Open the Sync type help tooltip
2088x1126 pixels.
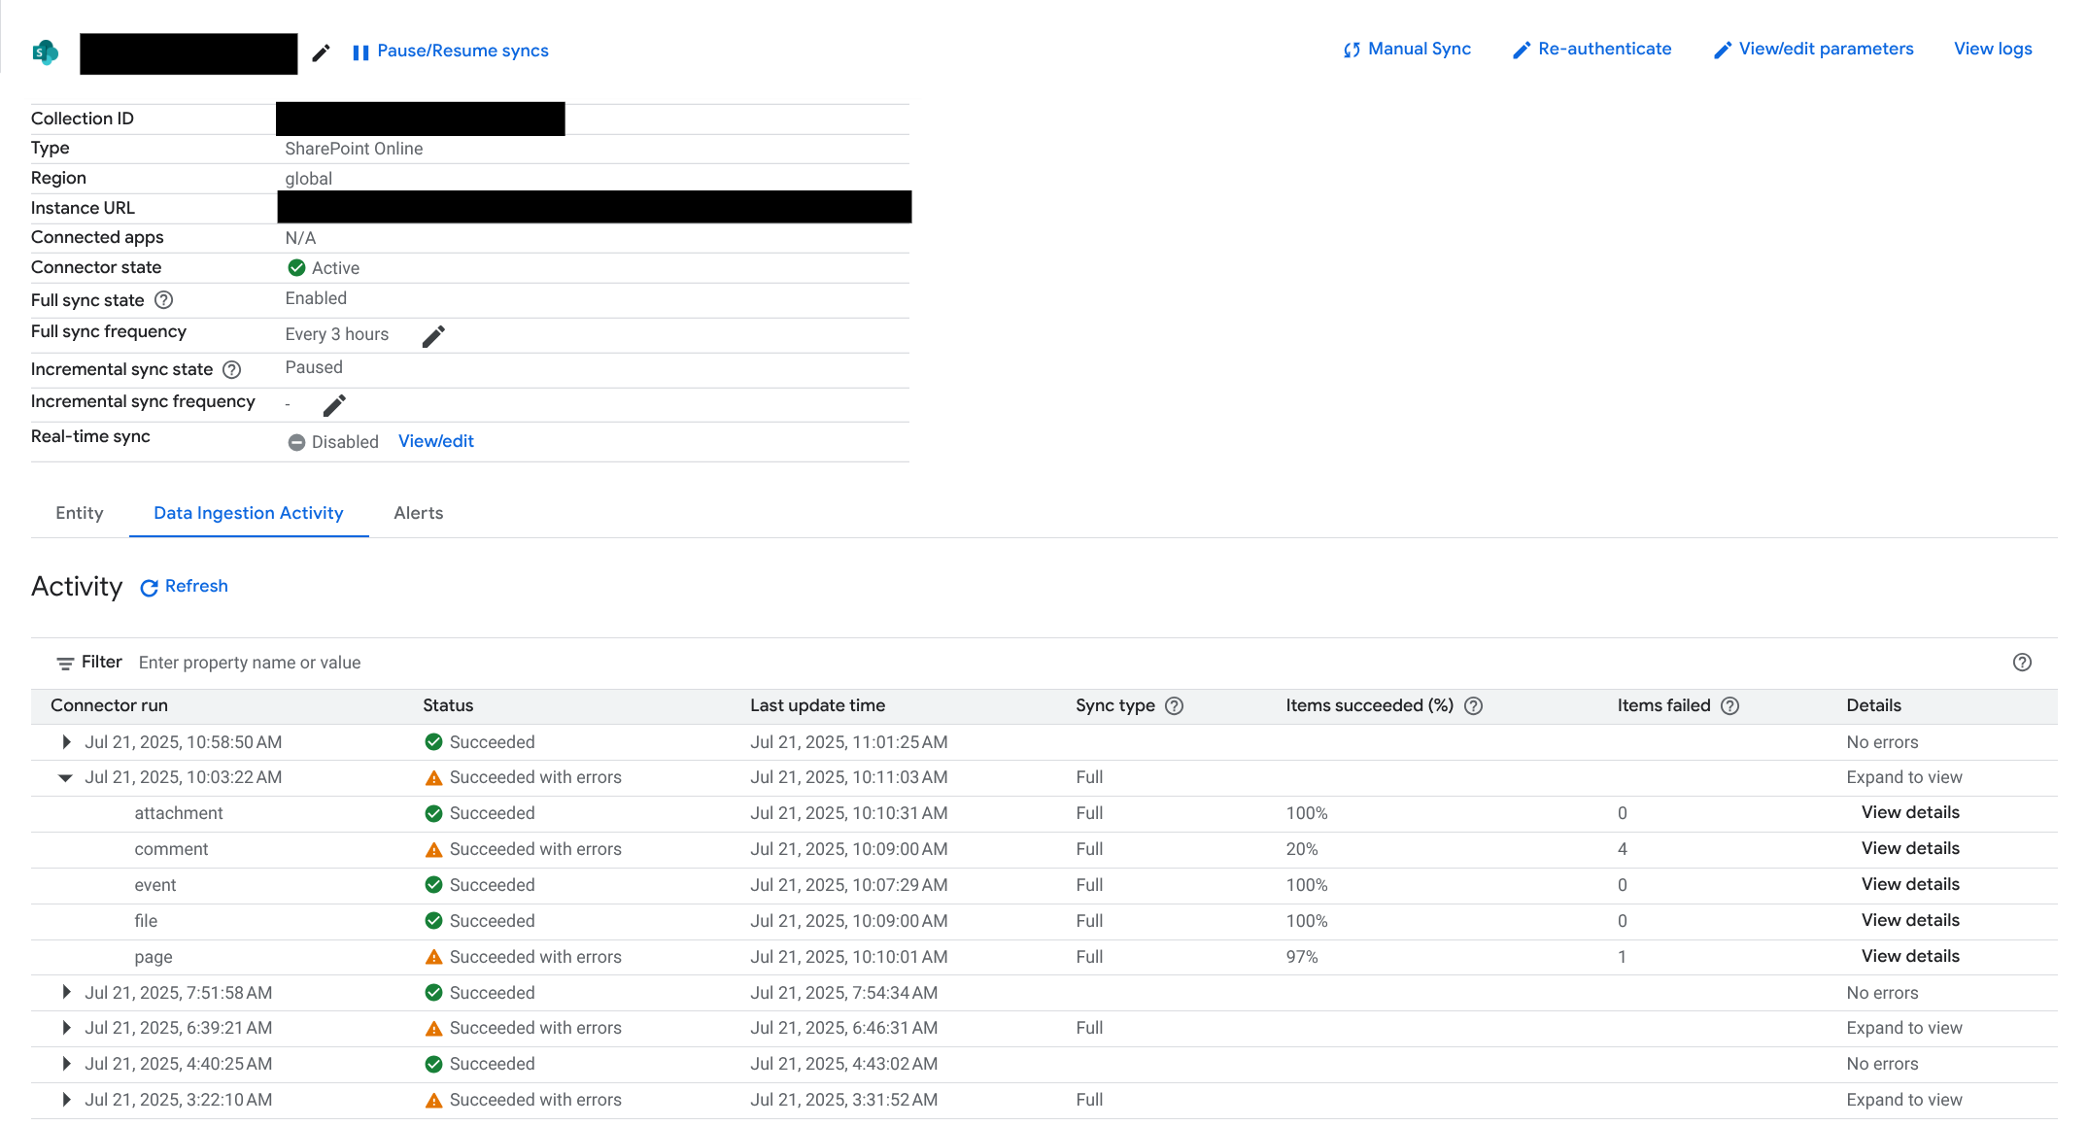(x=1175, y=706)
